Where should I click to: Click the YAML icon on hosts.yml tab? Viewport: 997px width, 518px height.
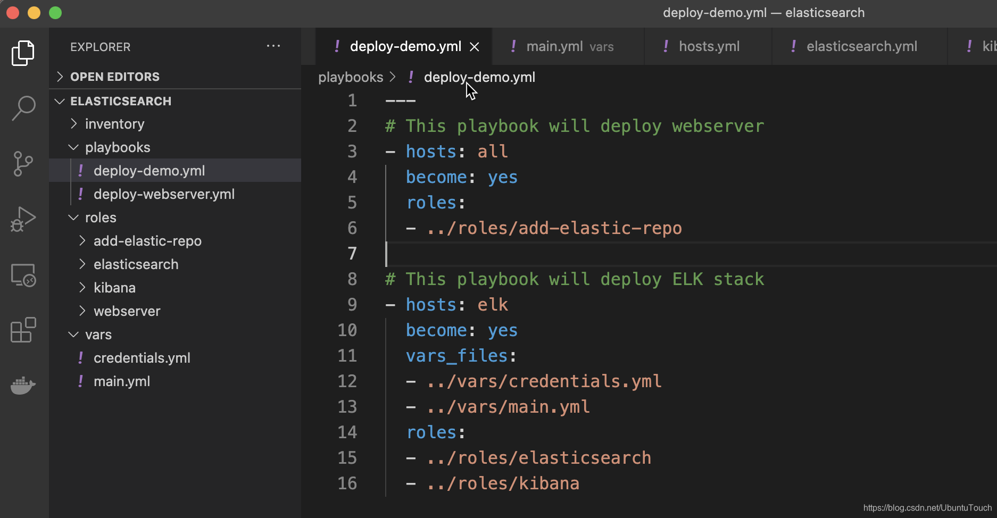pos(666,46)
